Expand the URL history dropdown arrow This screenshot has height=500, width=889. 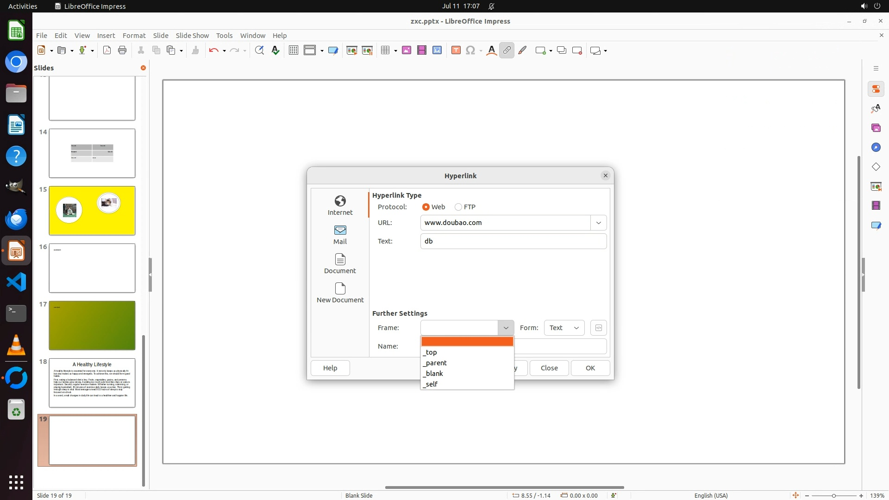pyautogui.click(x=598, y=223)
